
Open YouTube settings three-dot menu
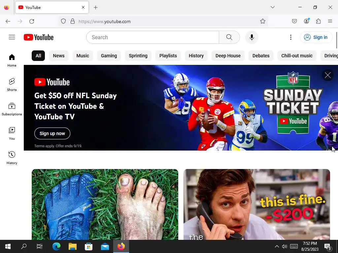tap(290, 37)
